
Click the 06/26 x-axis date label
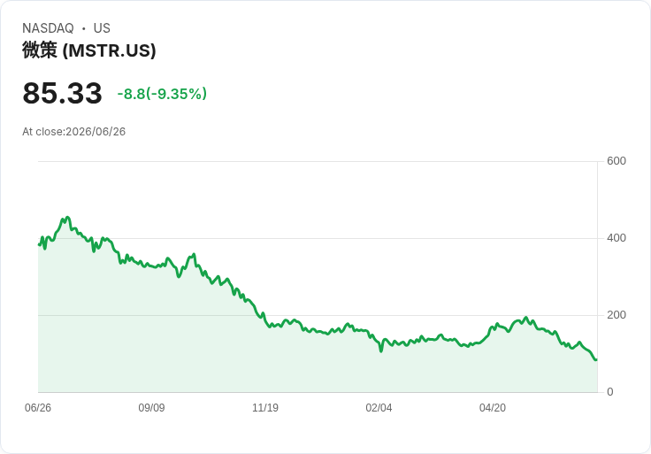tap(38, 407)
